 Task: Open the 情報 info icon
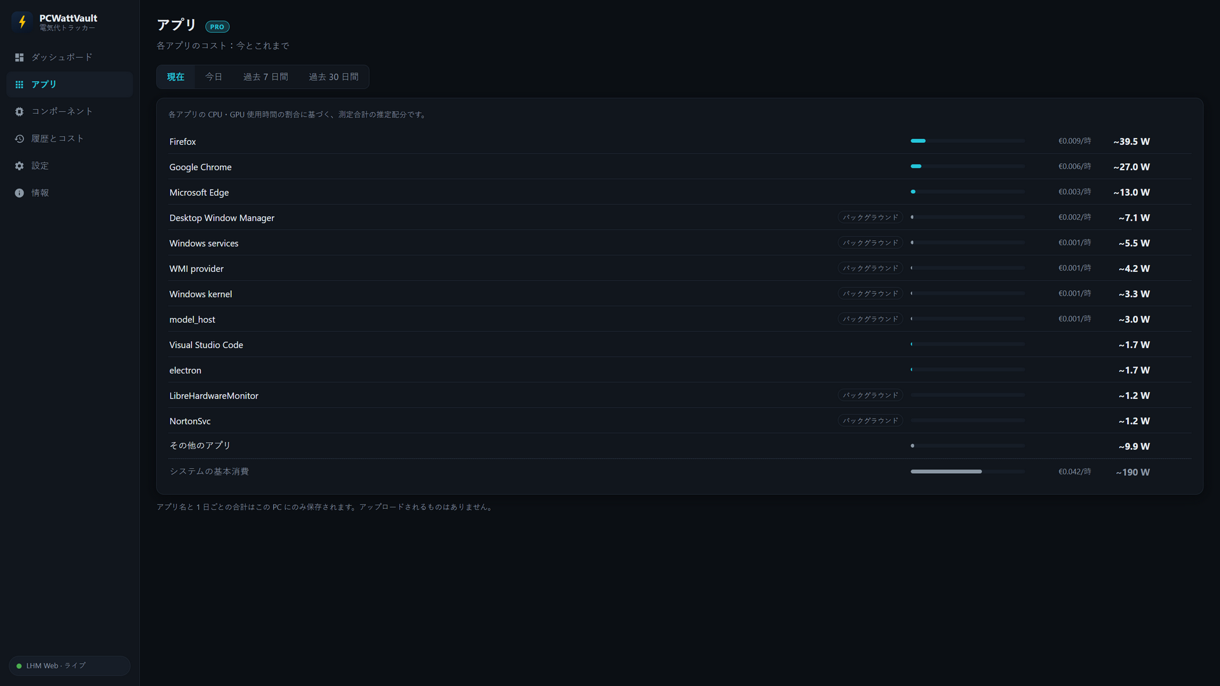pyautogui.click(x=19, y=193)
